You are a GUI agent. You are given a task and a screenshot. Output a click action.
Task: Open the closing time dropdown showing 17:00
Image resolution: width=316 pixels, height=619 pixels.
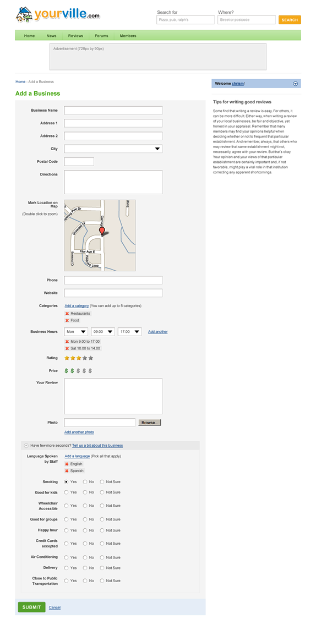(x=129, y=332)
